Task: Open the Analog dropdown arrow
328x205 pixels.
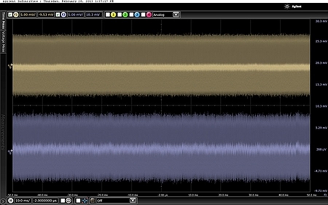Action: [x=176, y=15]
